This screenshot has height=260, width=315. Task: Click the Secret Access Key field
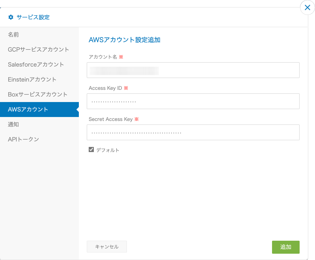[193, 132]
